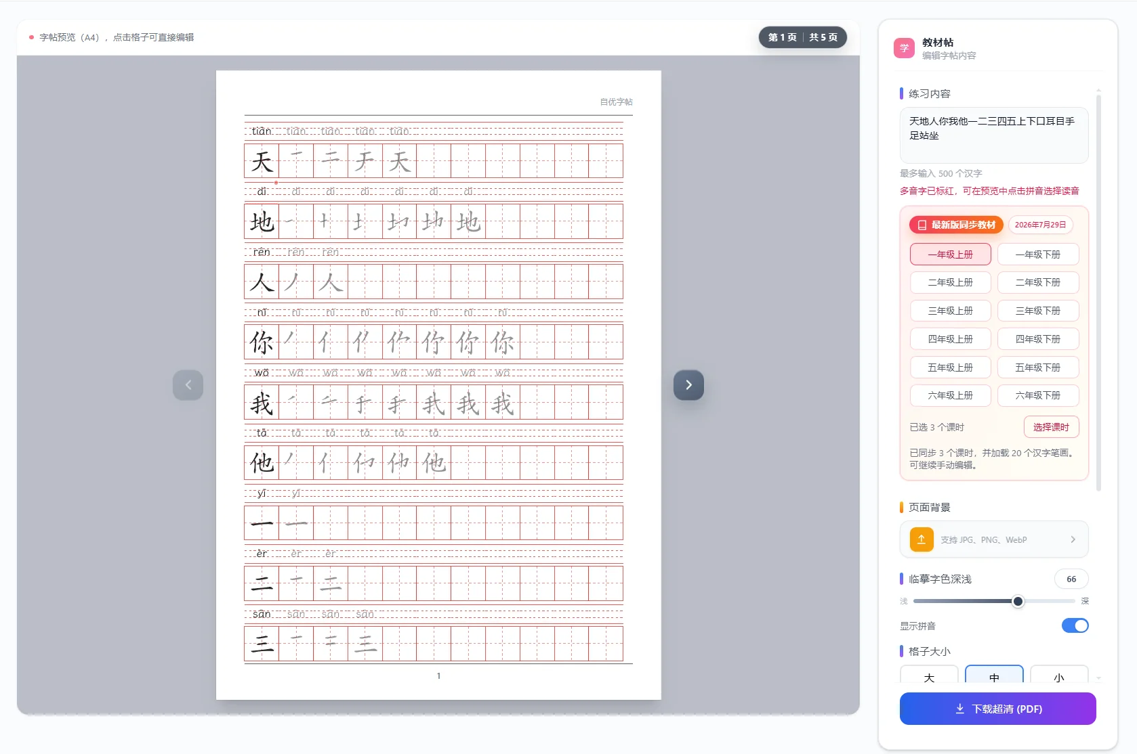The width and height of the screenshot is (1137, 754).
Task: Click the pinyin rén above 人
Action: click(x=262, y=252)
